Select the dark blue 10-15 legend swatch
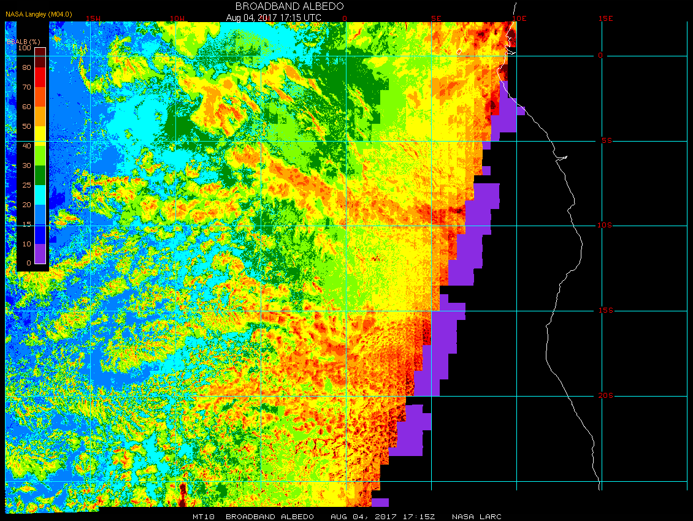The width and height of the screenshot is (693, 521). coord(40,234)
